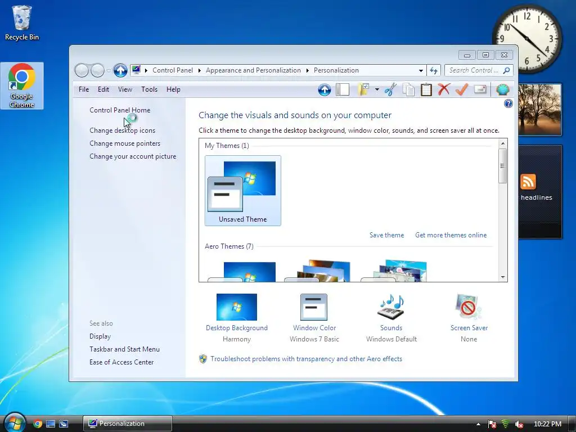Click the computer icon in address bar

(x=136, y=70)
